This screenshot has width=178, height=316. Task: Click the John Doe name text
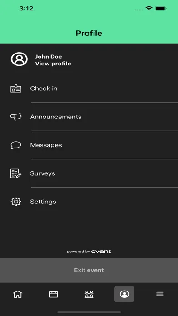click(x=49, y=57)
